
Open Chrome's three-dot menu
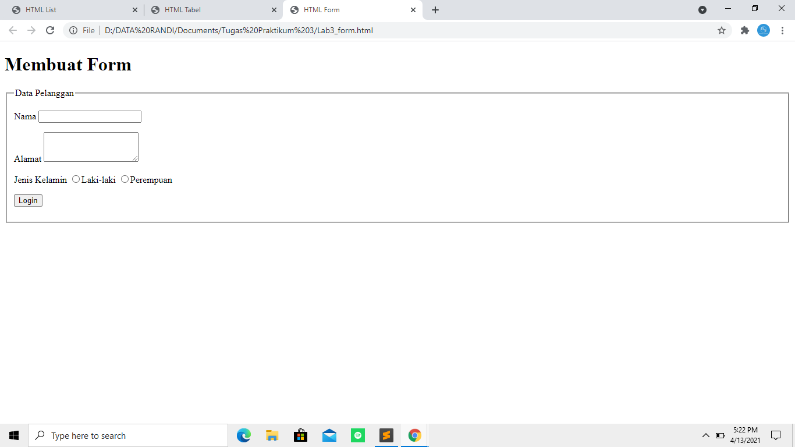point(783,30)
